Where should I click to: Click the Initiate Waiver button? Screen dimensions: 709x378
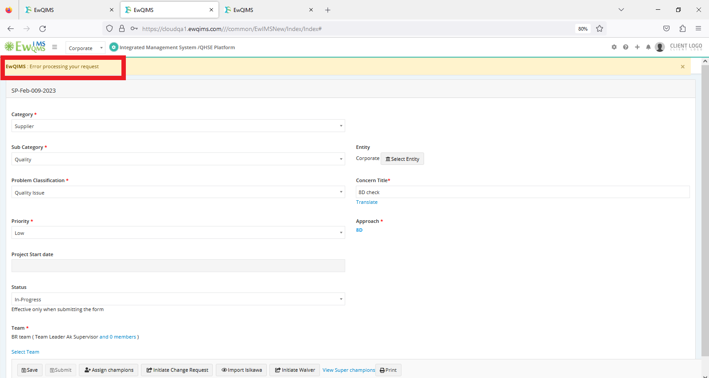click(295, 370)
